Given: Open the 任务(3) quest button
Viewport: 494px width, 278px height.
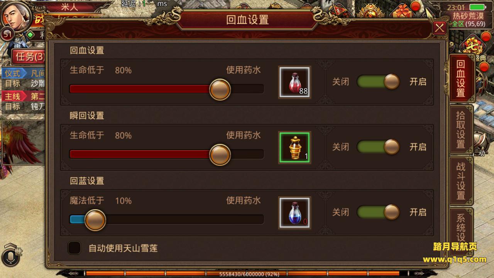Looking at the screenshot, I should [29, 57].
